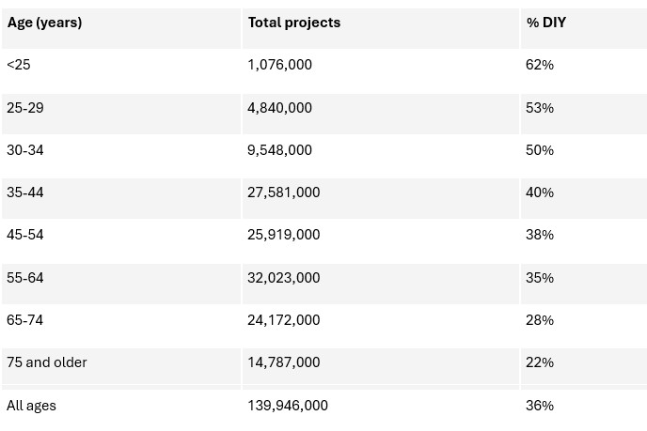This screenshot has width=647, height=431.
Task: Select the 38% DIY cell
Action: (540, 235)
